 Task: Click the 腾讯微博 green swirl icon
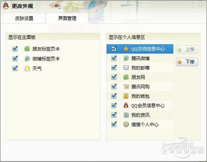click(126, 58)
